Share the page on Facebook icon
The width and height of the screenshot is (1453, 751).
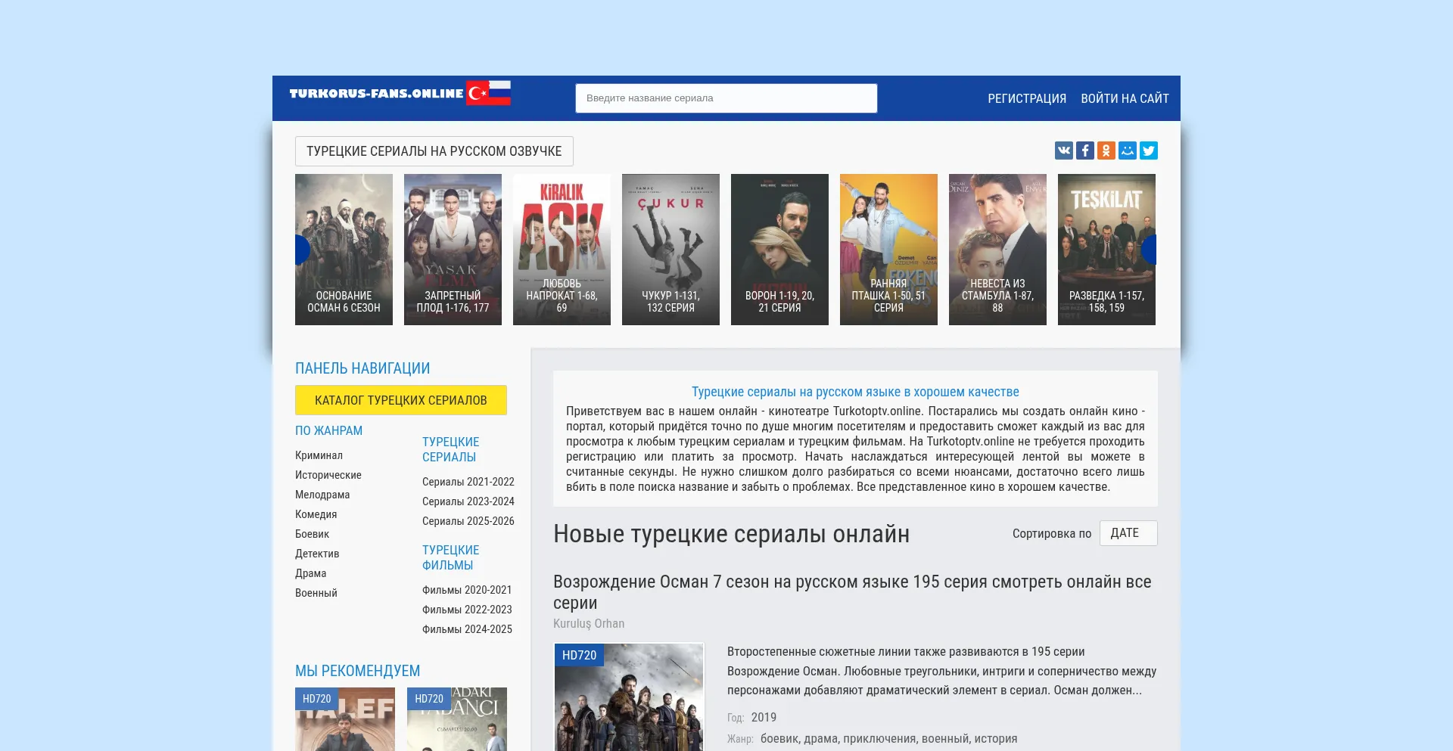1084,151
